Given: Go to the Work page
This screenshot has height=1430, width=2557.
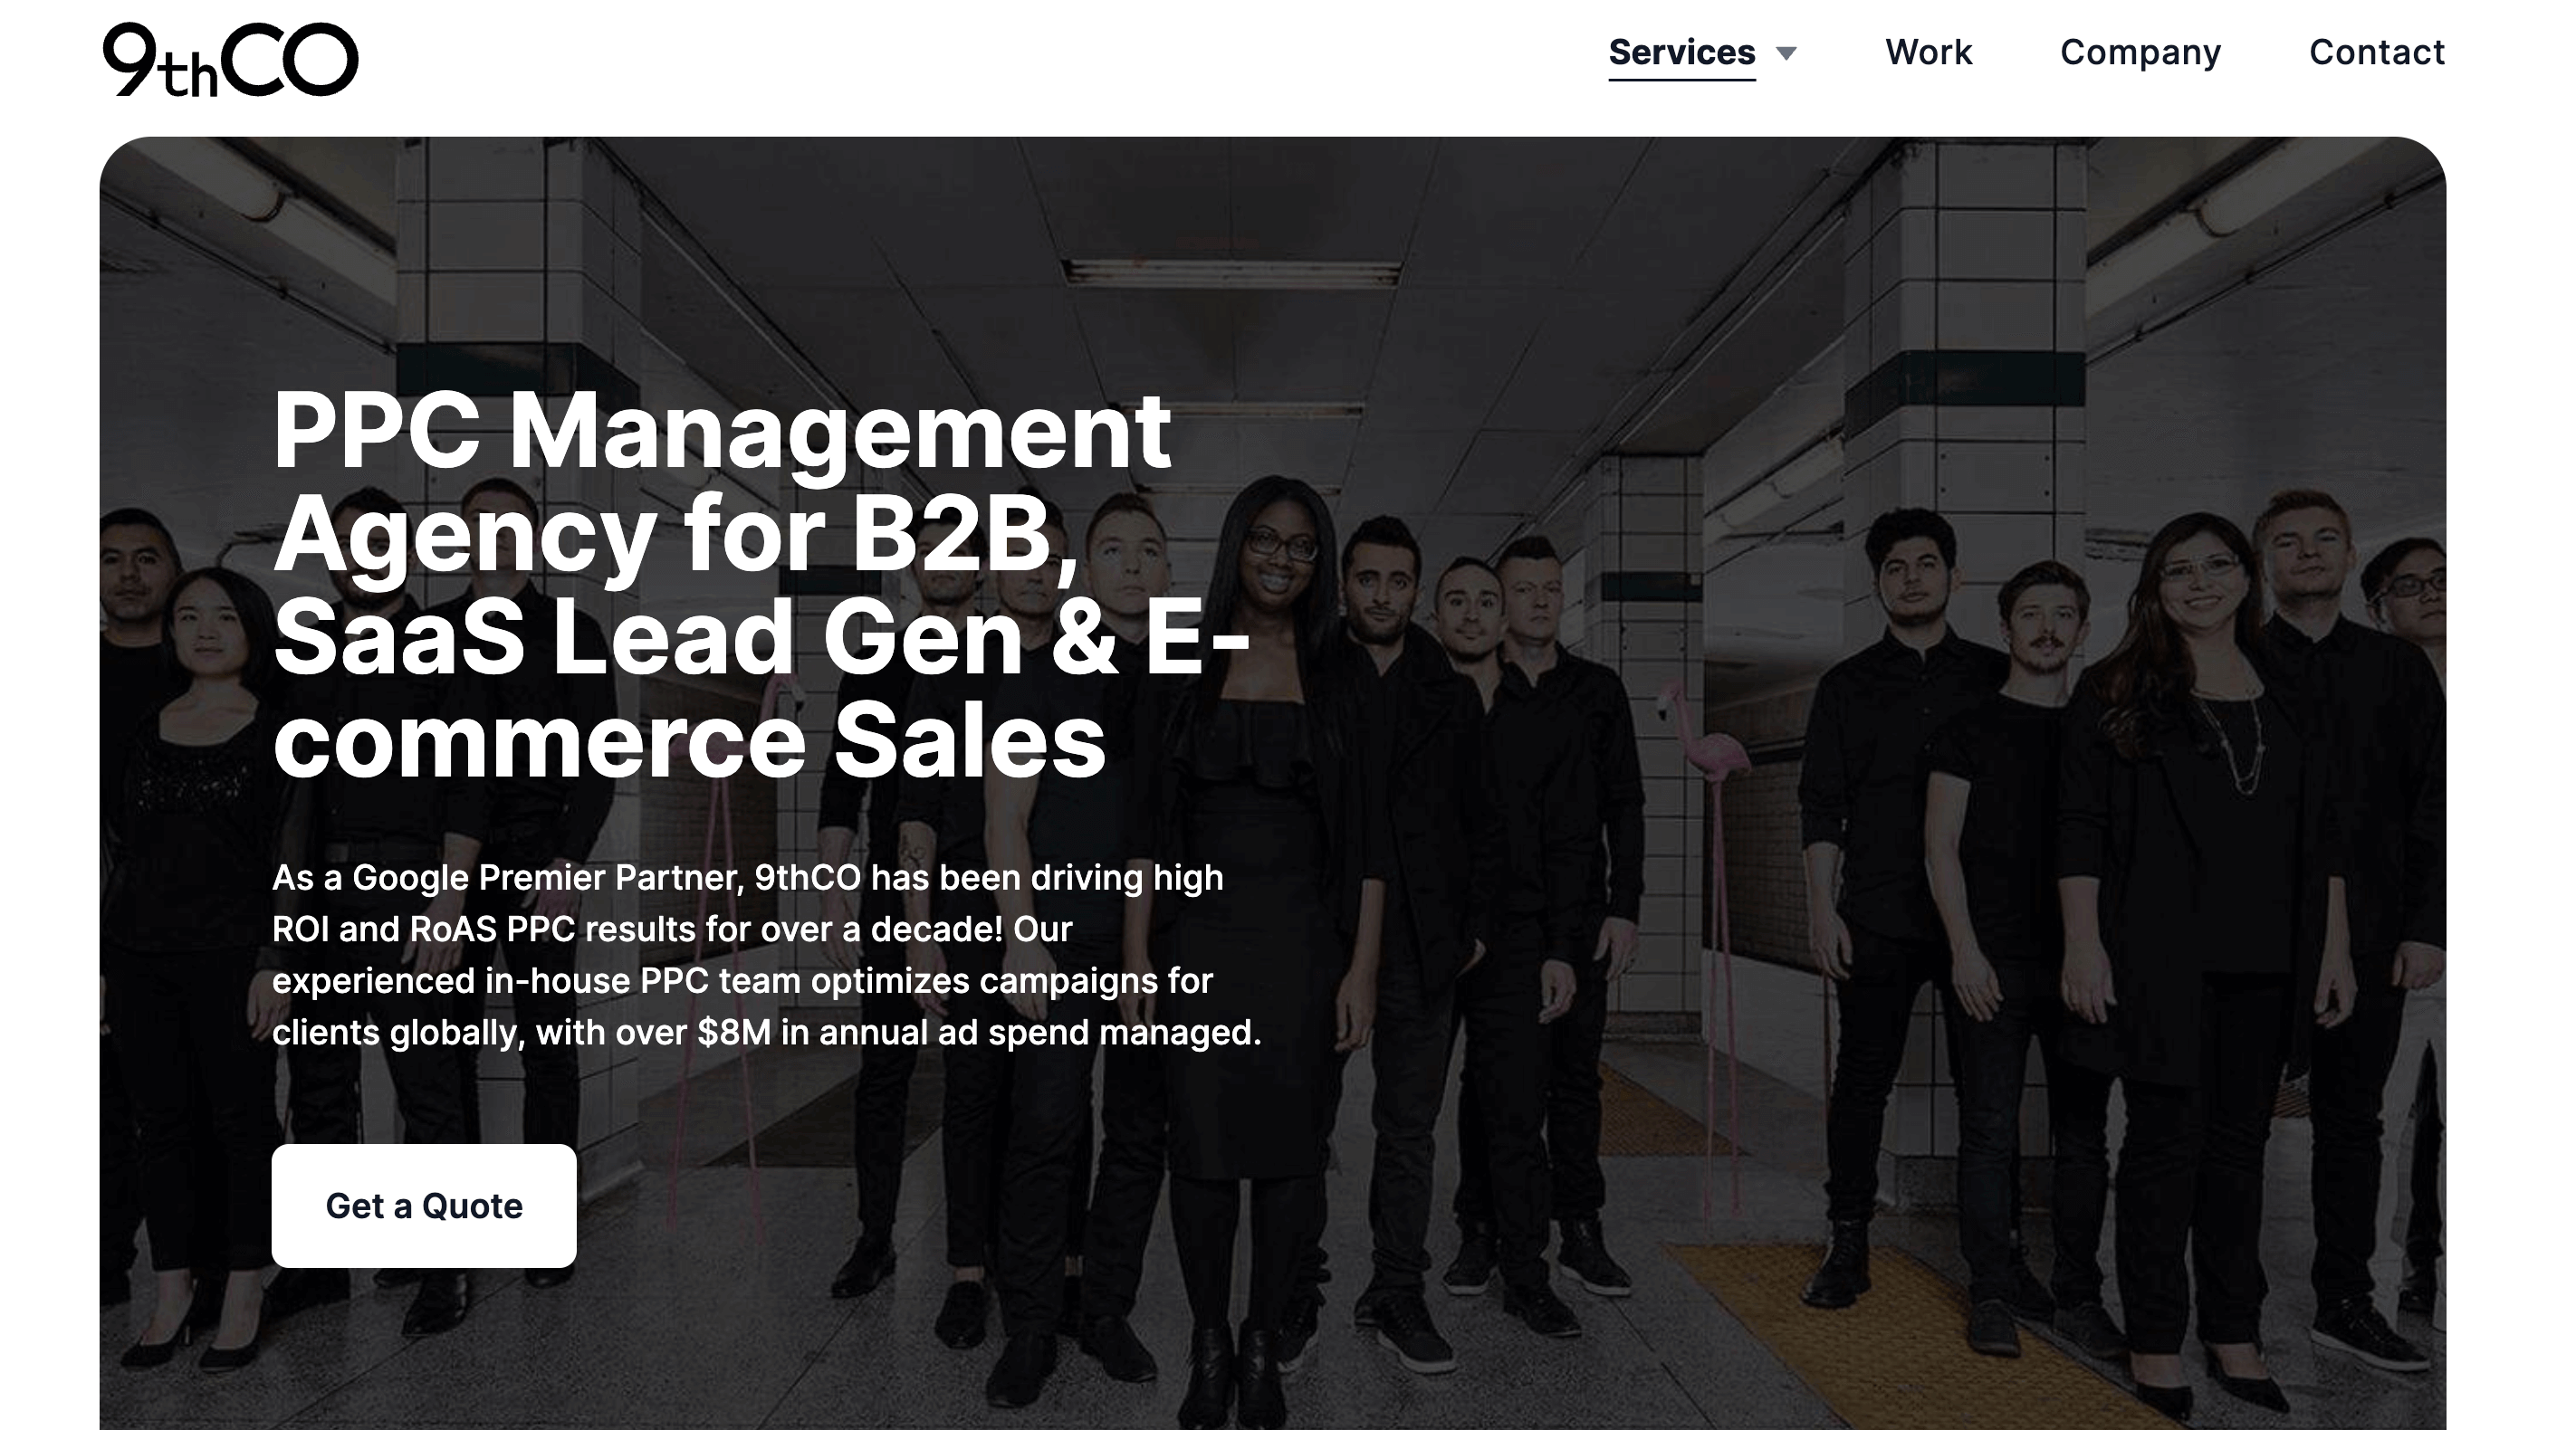Looking at the screenshot, I should 1928,52.
